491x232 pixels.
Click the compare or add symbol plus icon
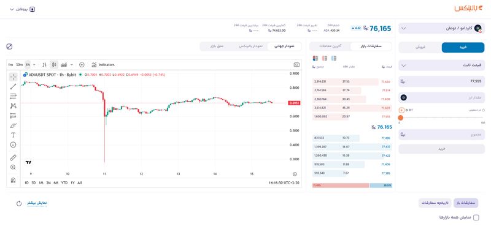82,65
